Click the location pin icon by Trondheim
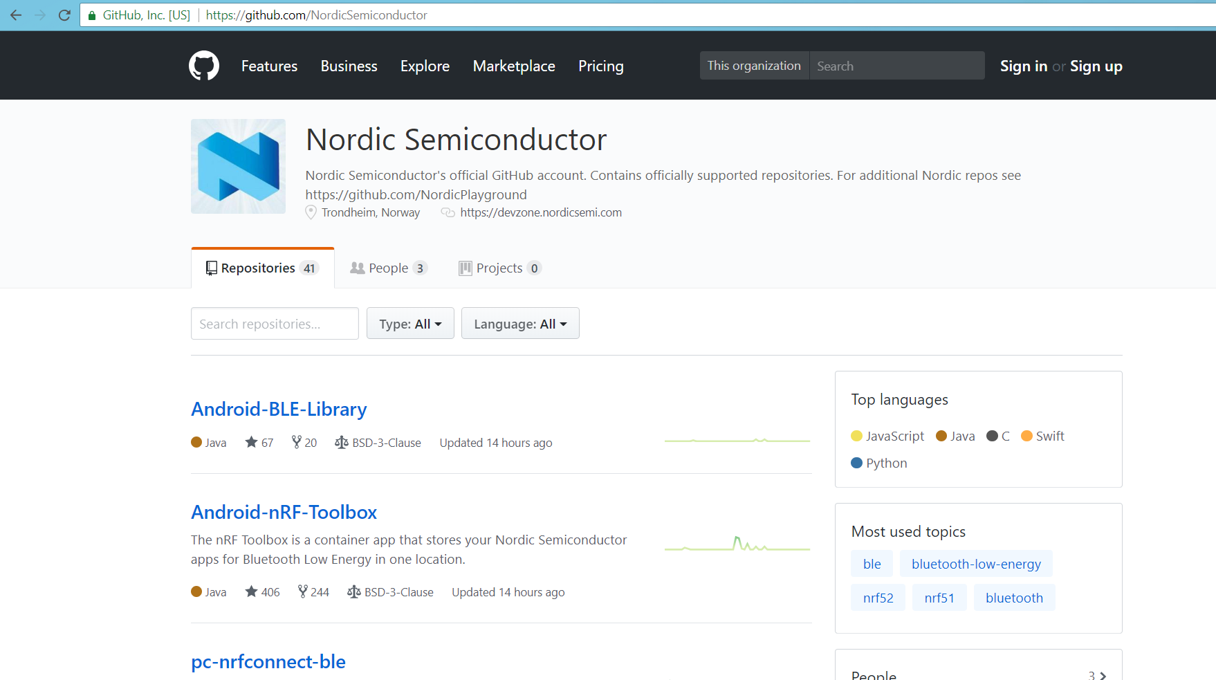Screen dimensions: 1216x680 click(x=311, y=212)
